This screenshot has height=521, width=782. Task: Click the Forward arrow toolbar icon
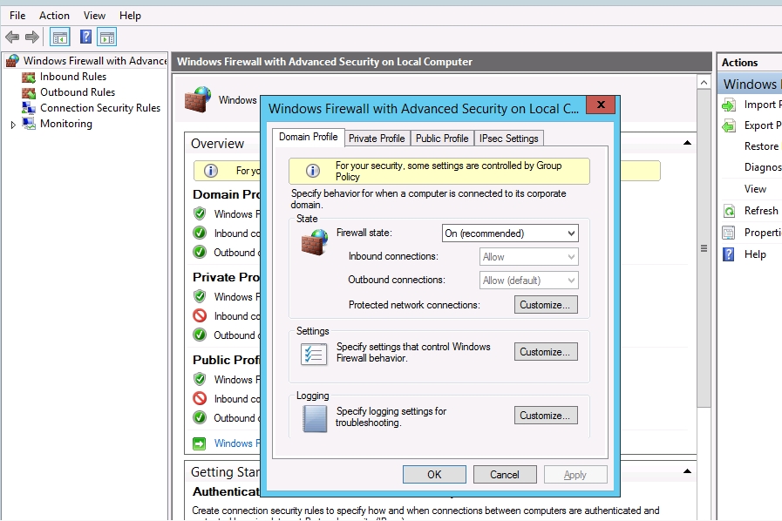[32, 37]
